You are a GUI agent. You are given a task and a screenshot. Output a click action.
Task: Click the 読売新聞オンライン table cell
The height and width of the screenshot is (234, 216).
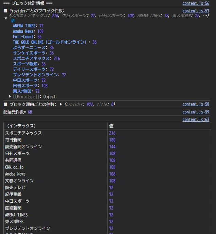(x=55, y=147)
